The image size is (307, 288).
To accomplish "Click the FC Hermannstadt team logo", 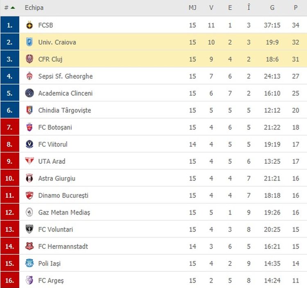I will 29,246.
